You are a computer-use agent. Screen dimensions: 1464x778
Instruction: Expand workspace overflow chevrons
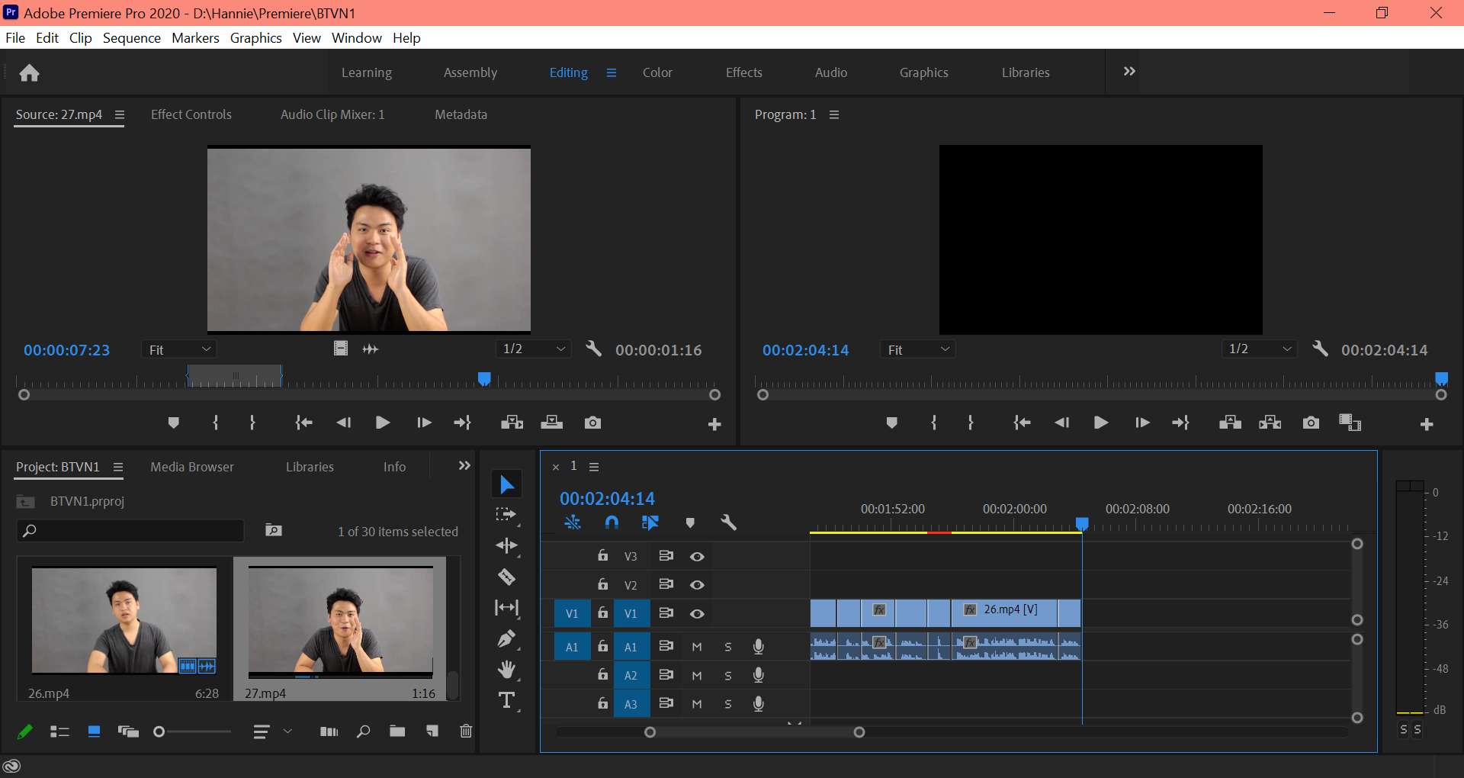click(x=1129, y=71)
